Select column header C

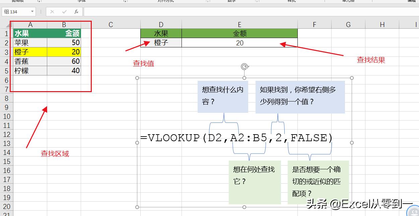tap(111, 24)
